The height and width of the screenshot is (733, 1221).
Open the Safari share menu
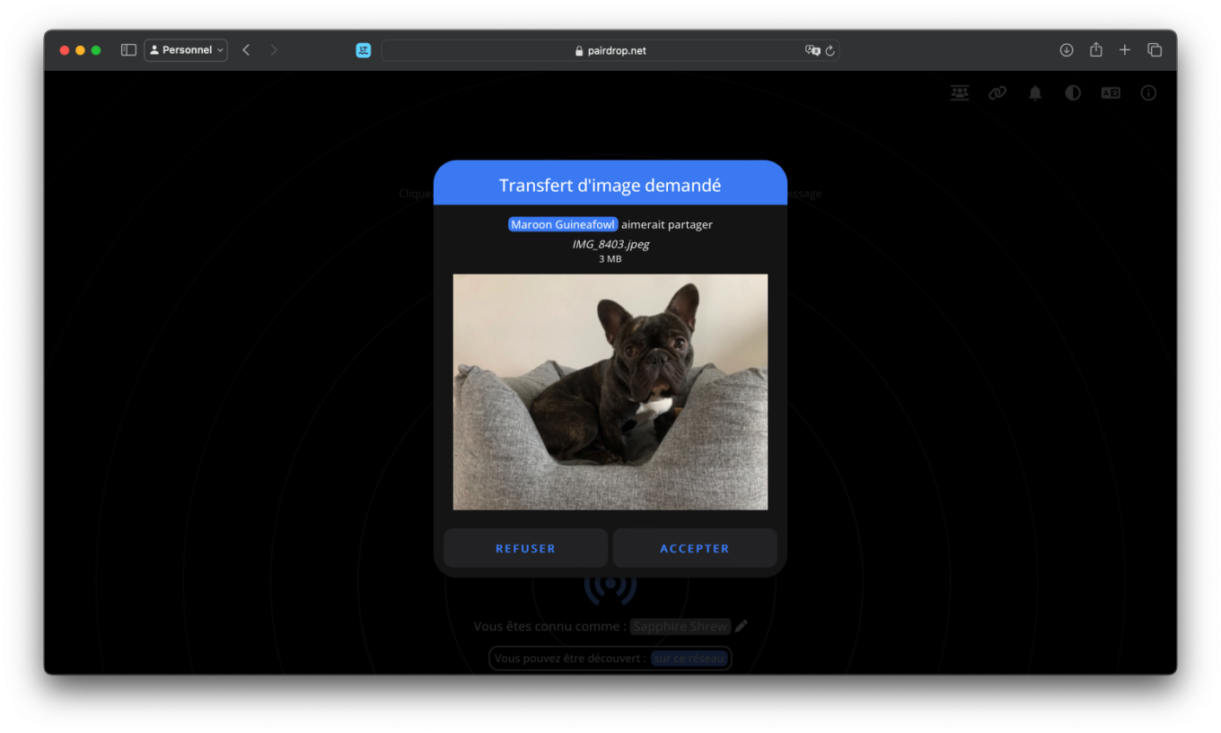(1096, 50)
